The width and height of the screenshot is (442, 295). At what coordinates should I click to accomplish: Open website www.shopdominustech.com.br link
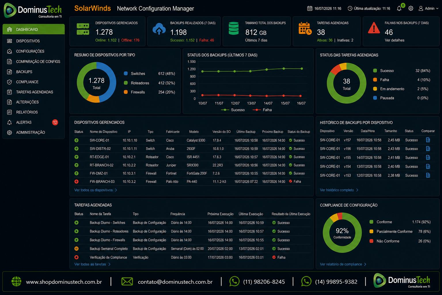point(64,282)
